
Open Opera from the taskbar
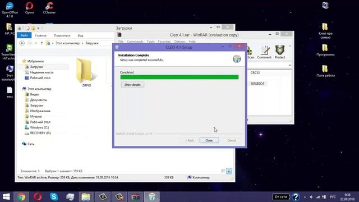(38, 197)
